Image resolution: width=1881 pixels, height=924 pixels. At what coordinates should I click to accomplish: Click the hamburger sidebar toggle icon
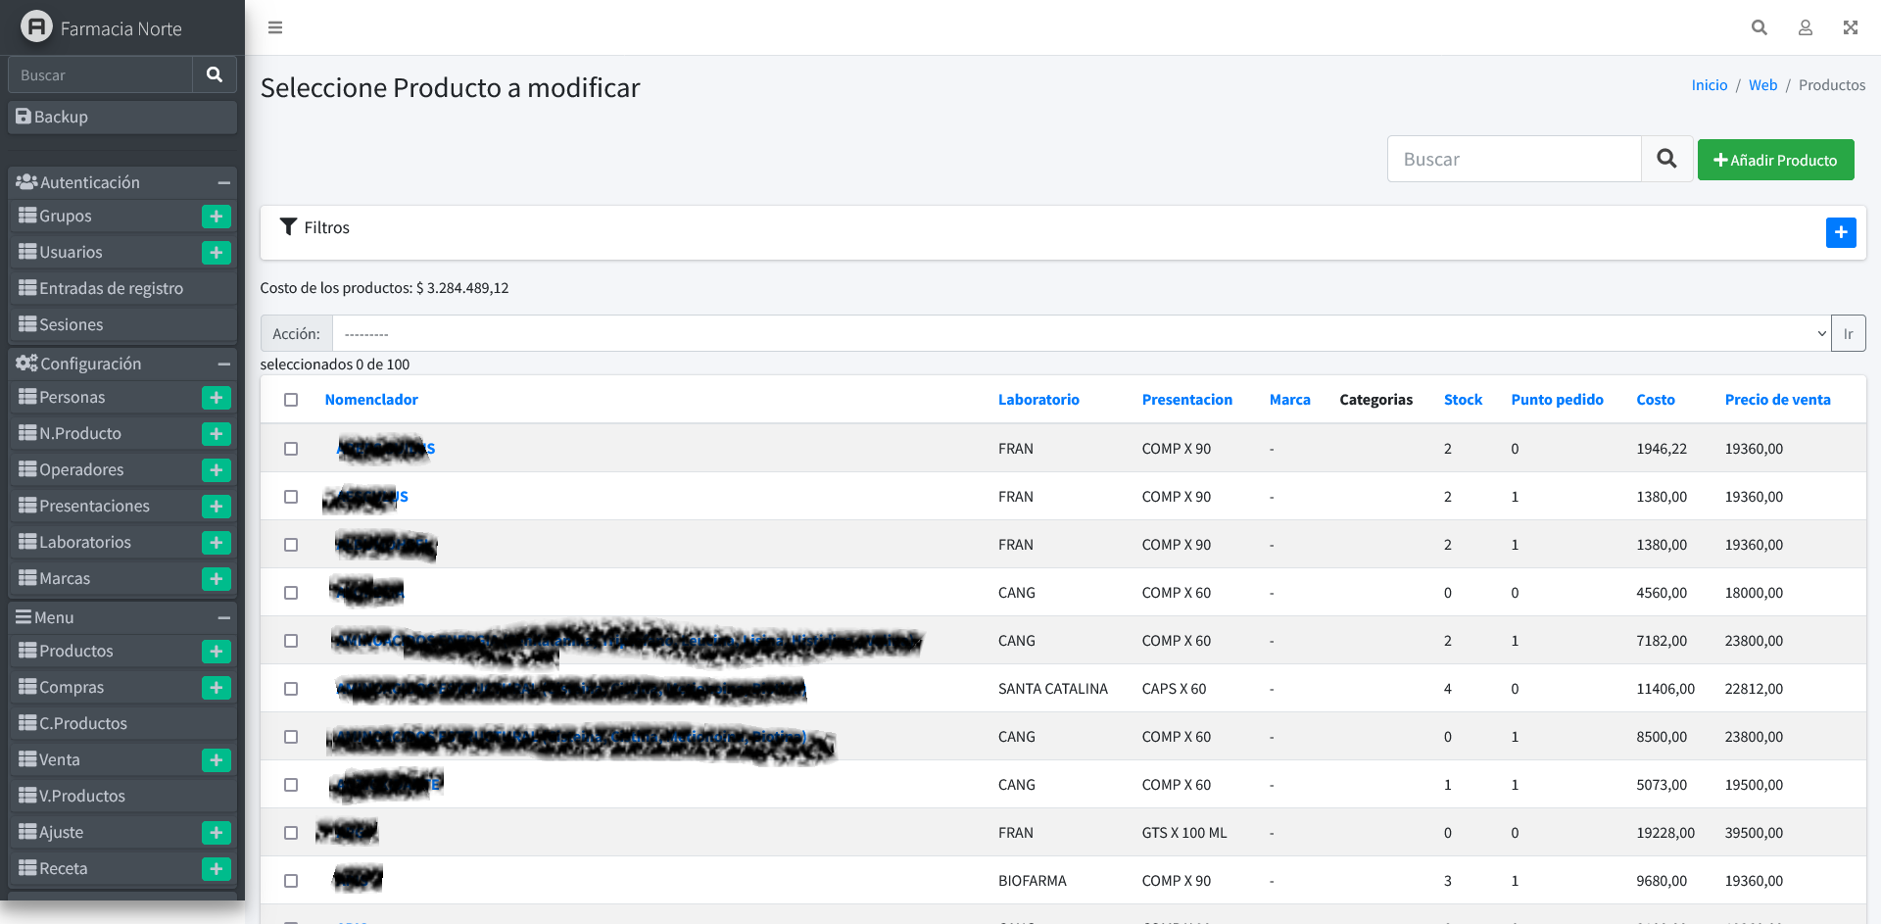tap(275, 27)
